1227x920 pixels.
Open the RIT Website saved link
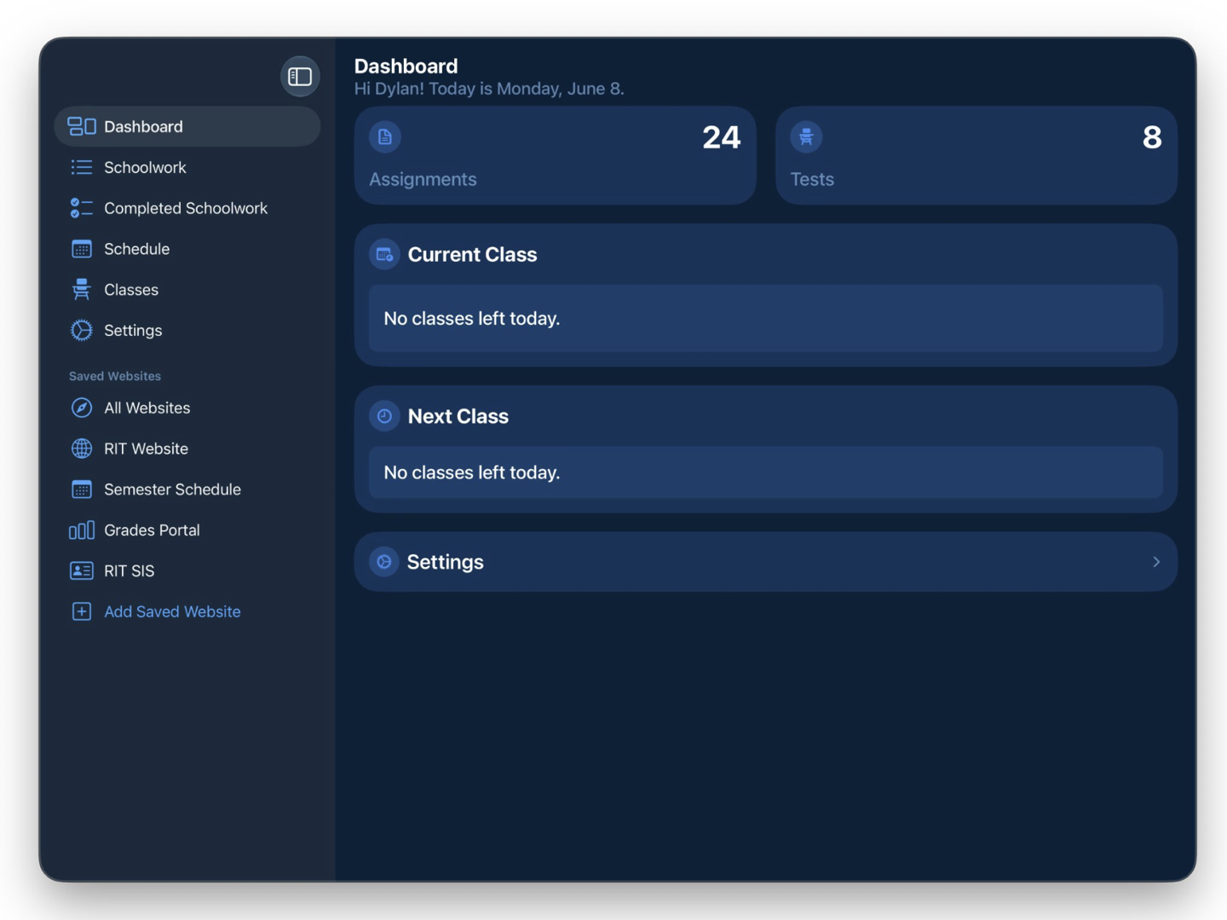point(187,448)
